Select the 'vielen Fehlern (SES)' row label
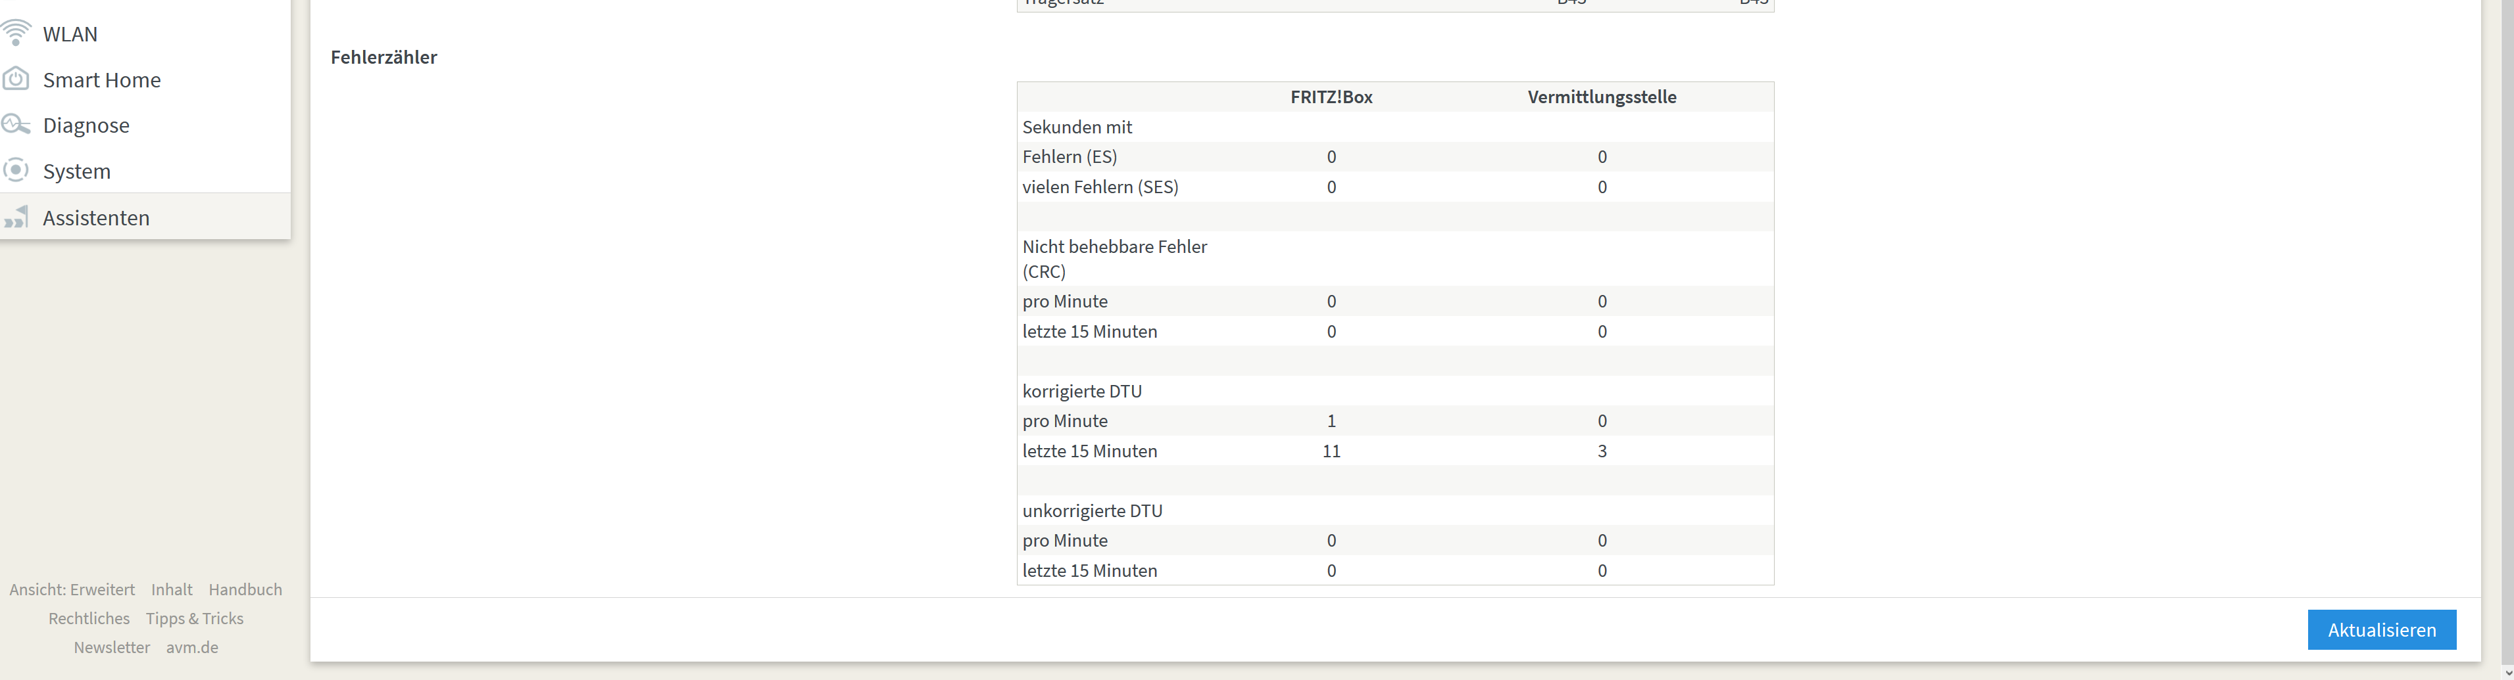This screenshot has height=680, width=2514. click(1100, 187)
